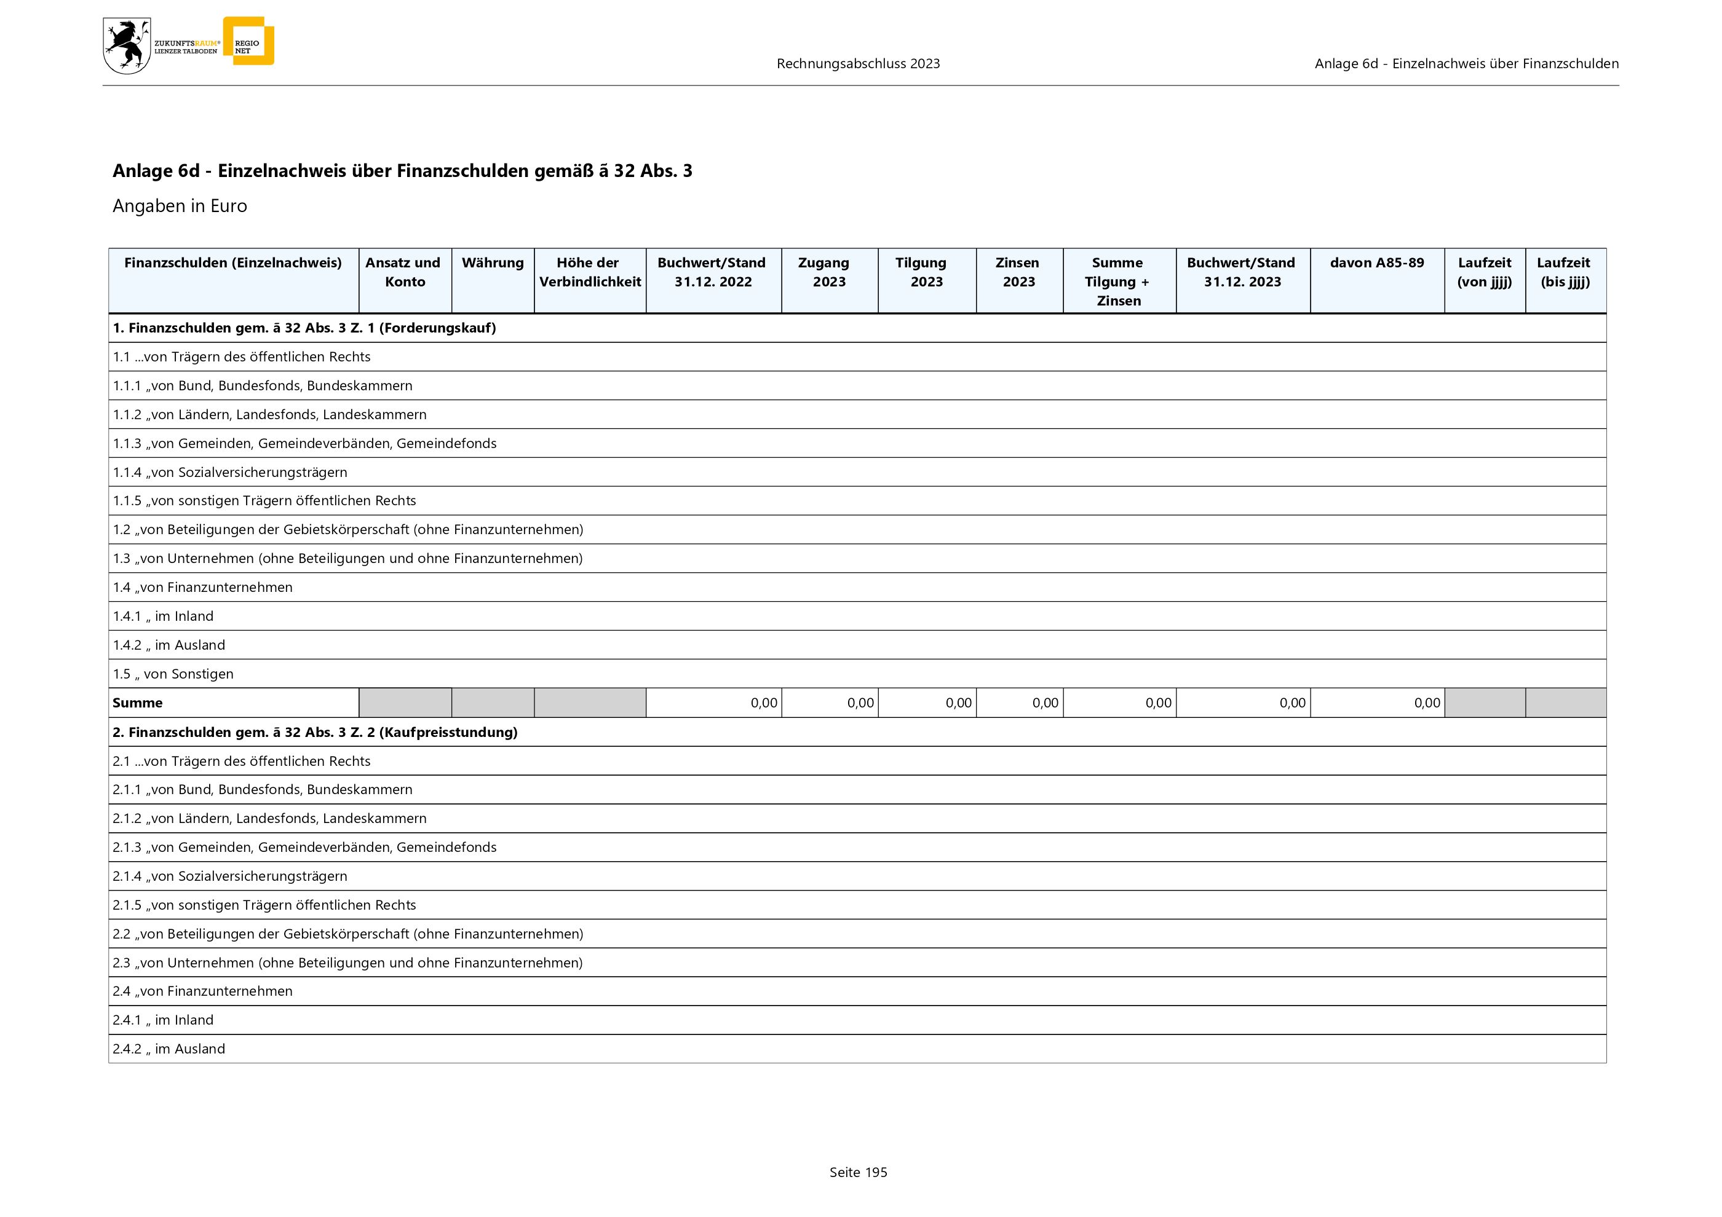Select section 2 Kaufpreisstundung heading row

tap(315, 732)
